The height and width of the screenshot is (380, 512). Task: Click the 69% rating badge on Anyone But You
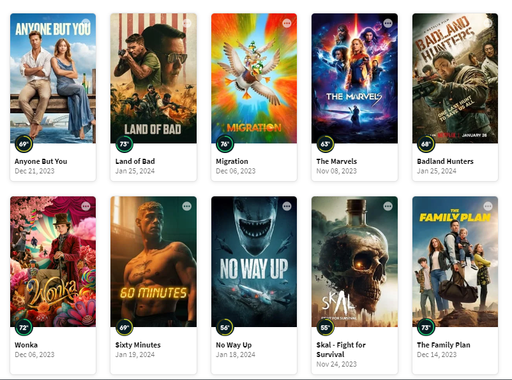[22, 145]
